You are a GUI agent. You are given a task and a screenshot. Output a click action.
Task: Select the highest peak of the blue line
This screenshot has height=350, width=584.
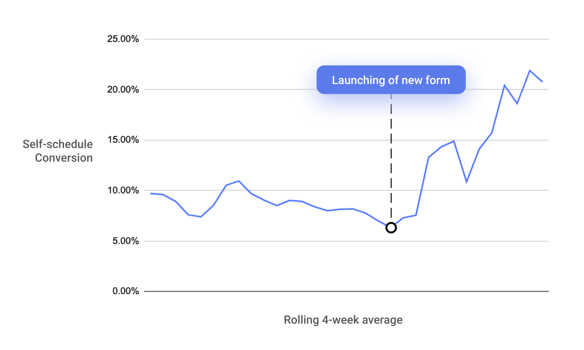(530, 70)
